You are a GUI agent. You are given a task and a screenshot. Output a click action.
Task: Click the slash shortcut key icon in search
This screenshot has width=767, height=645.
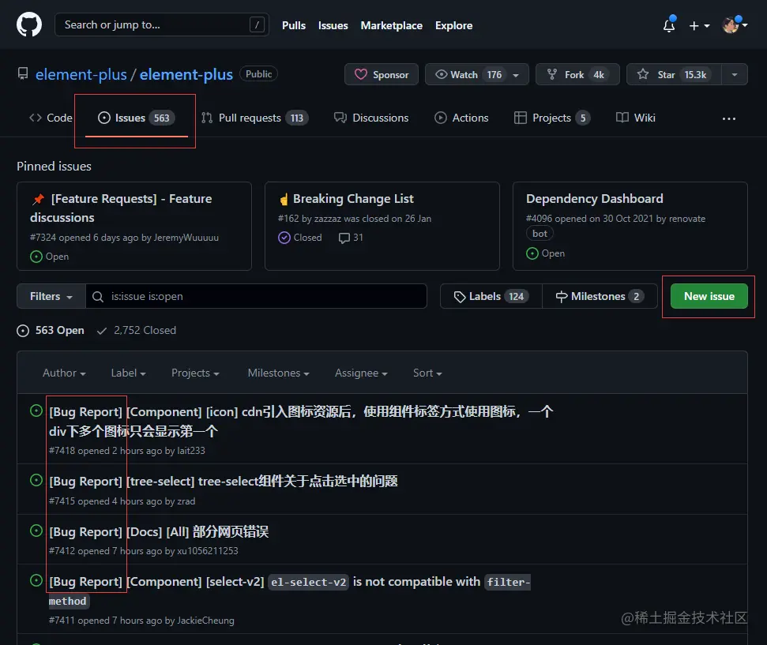(x=257, y=24)
